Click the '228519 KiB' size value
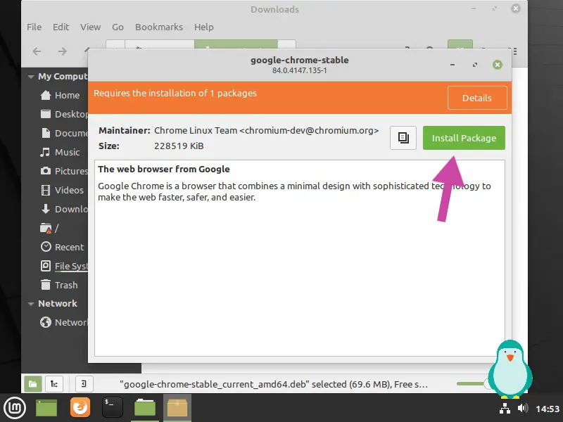Screen dimensions: 563x422 (x=179, y=146)
